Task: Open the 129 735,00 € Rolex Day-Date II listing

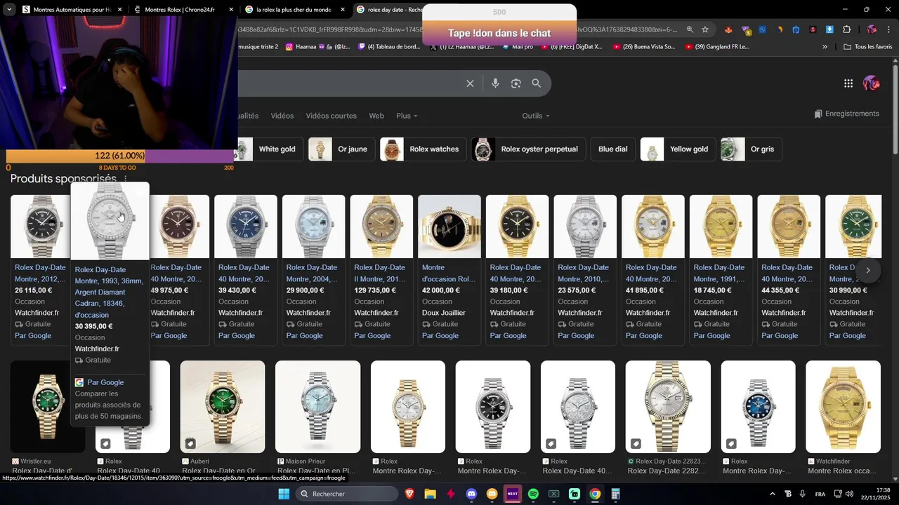Action: 381,270
